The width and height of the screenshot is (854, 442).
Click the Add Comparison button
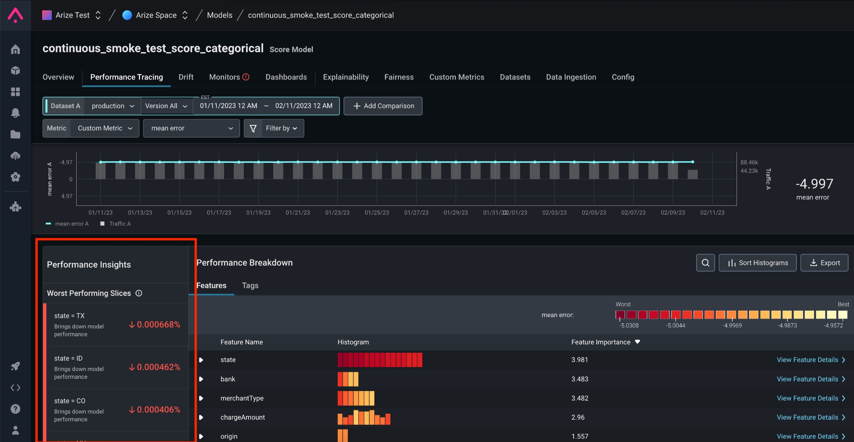[x=383, y=106]
